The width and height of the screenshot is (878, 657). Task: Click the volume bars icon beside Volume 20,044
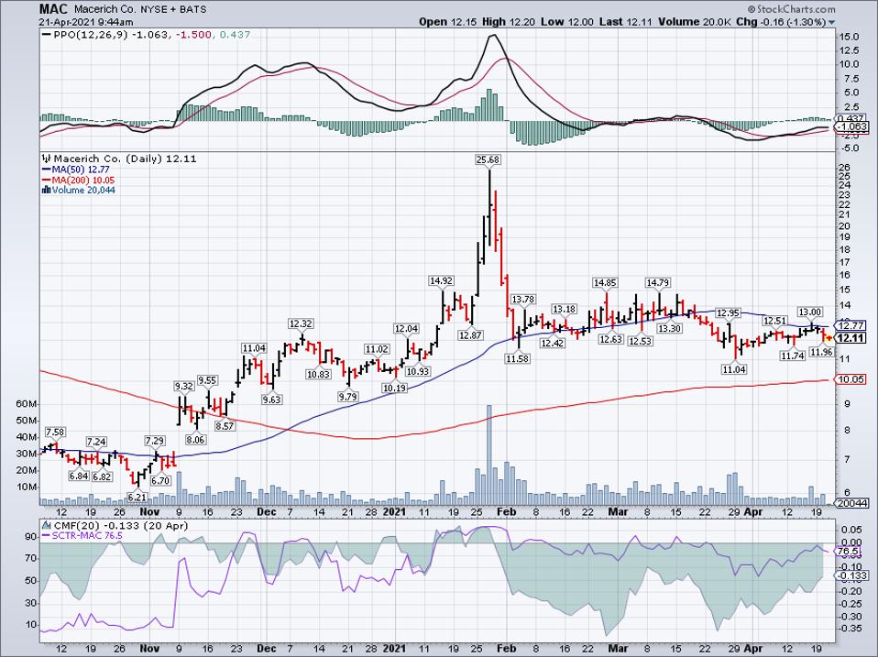click(x=47, y=191)
